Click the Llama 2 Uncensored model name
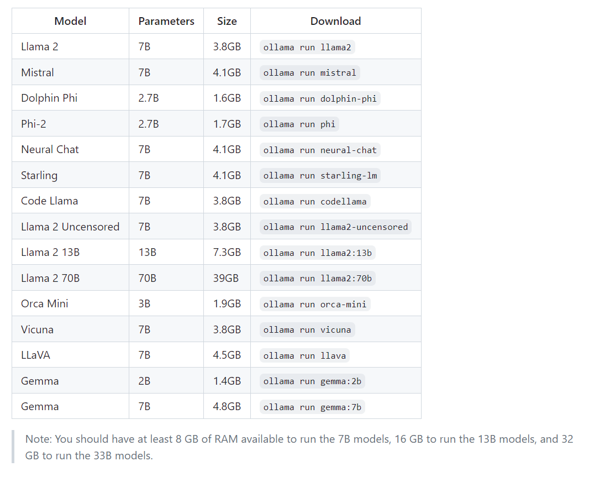This screenshot has width=605, height=477. [70, 227]
